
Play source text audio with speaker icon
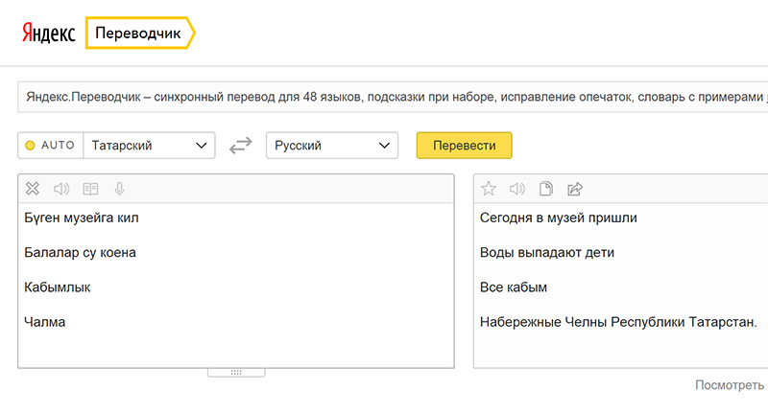61,189
